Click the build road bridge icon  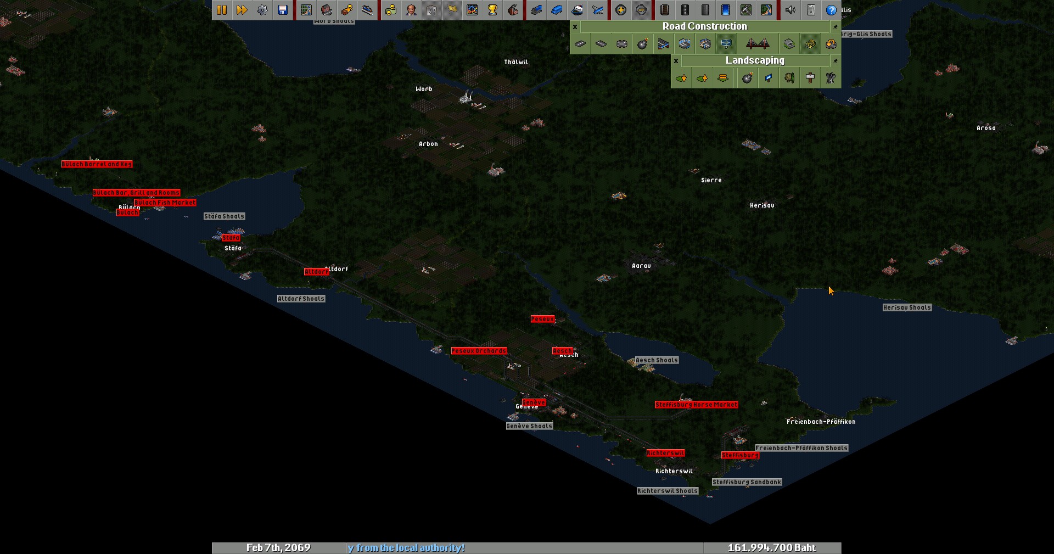click(758, 44)
